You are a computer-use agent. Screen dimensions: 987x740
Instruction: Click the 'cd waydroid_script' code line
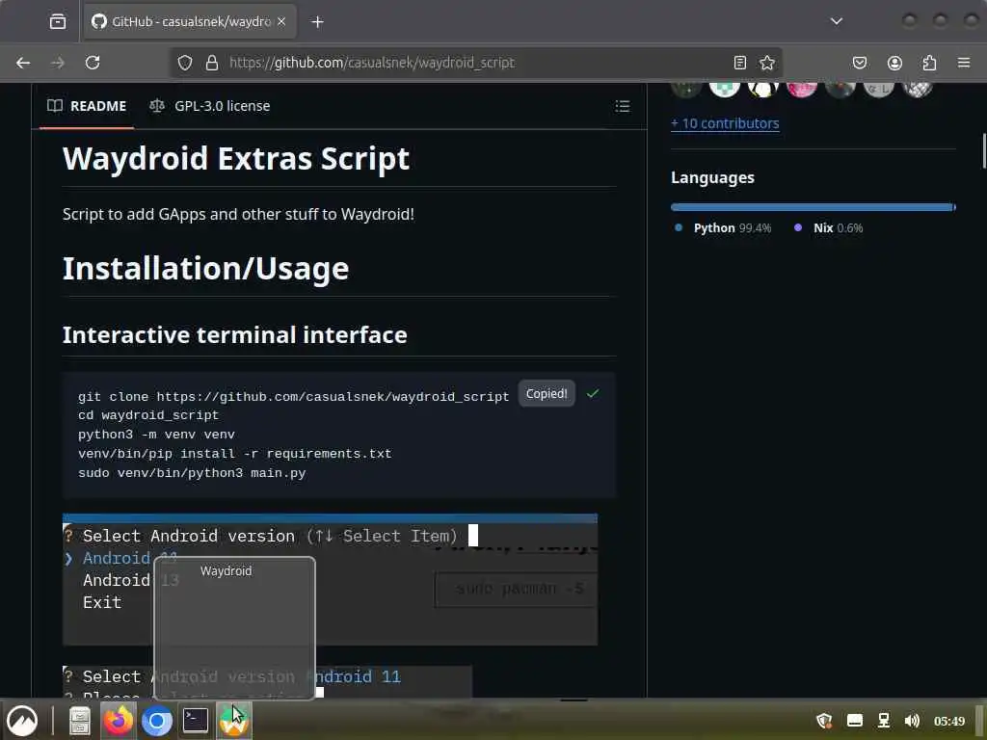click(148, 415)
